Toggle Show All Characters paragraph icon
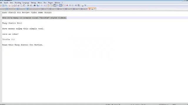 58,6
